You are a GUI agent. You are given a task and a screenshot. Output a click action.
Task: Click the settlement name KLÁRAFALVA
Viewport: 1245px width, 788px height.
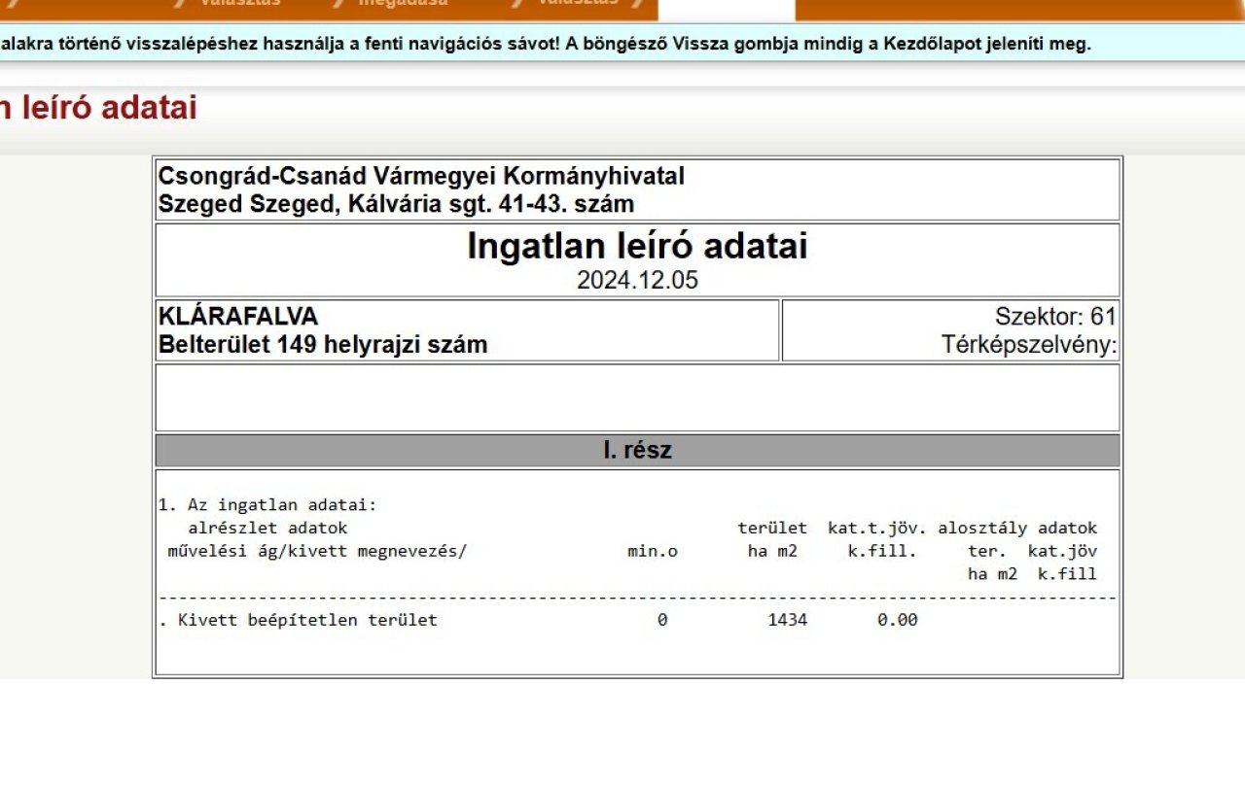[x=238, y=317]
